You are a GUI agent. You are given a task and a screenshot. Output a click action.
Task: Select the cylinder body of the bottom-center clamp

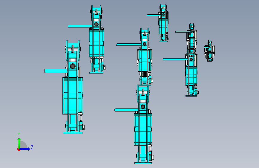click(143, 129)
